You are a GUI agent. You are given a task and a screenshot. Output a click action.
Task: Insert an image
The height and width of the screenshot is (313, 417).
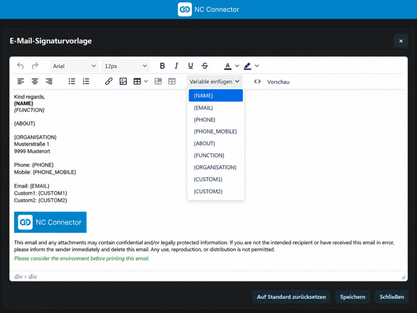tap(123, 82)
